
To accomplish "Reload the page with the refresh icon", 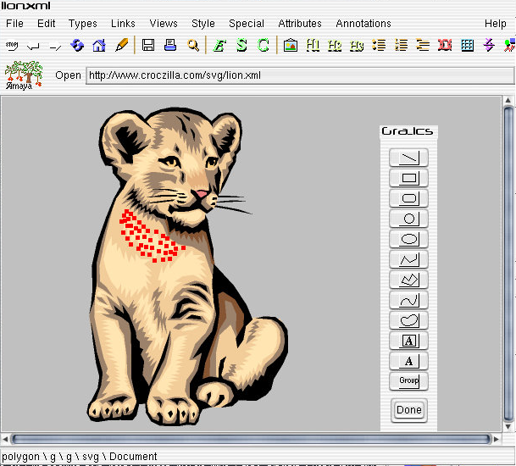I will 77,45.
